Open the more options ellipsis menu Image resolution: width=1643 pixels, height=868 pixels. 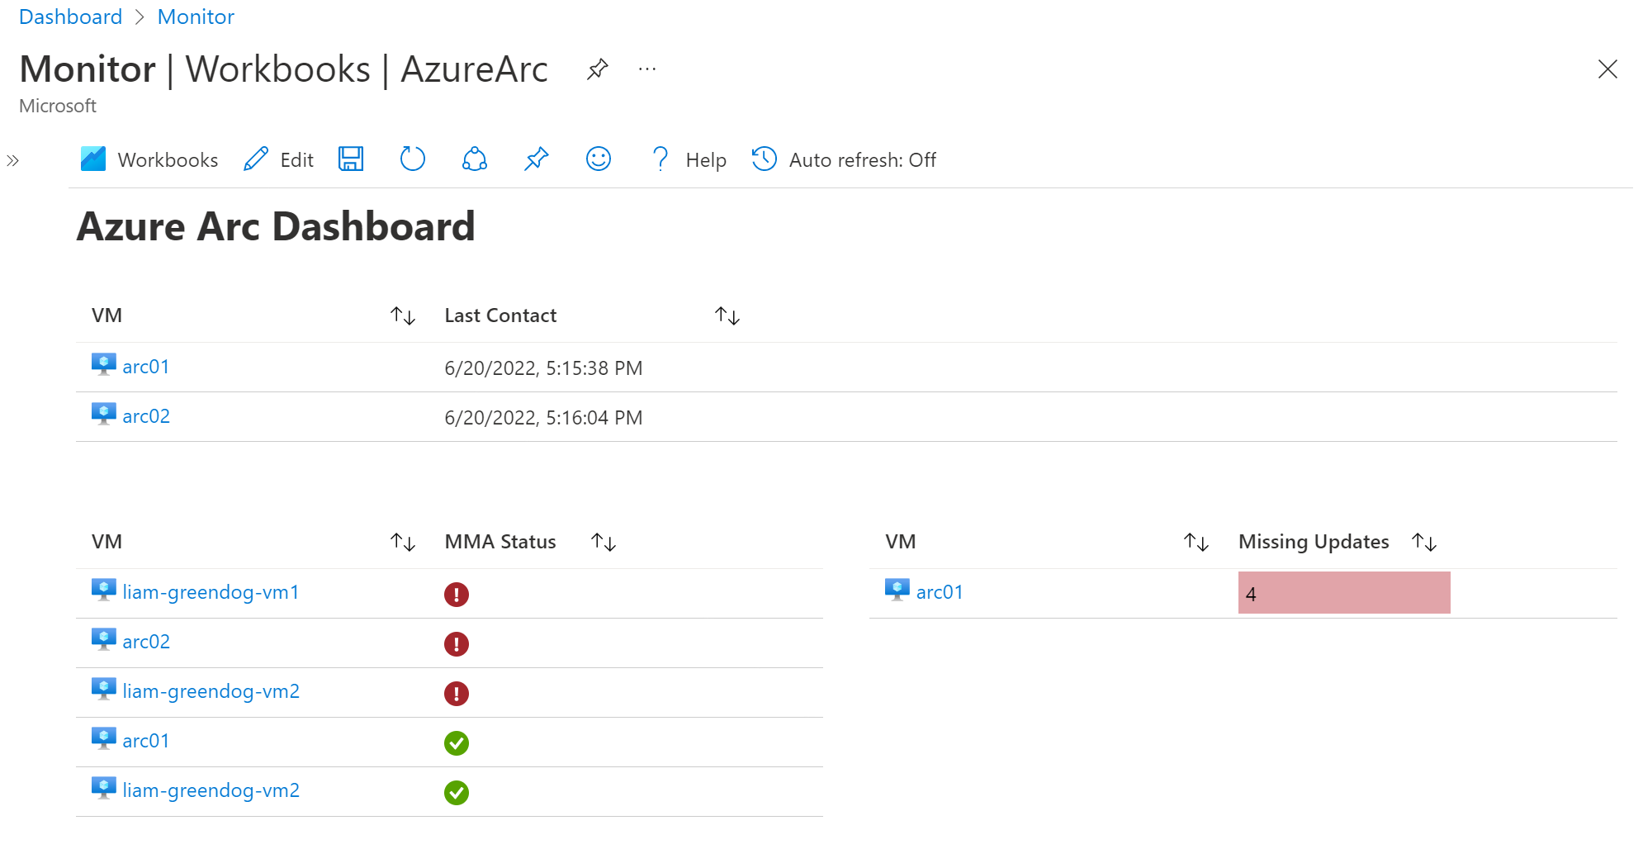tap(646, 69)
